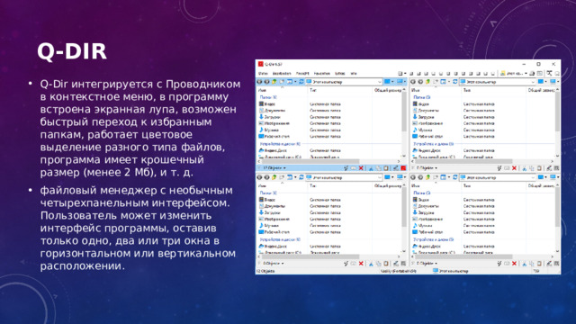Open the Bearbeiten menu
Screen dimensions: 576x324
pyautogui.click(x=282, y=74)
